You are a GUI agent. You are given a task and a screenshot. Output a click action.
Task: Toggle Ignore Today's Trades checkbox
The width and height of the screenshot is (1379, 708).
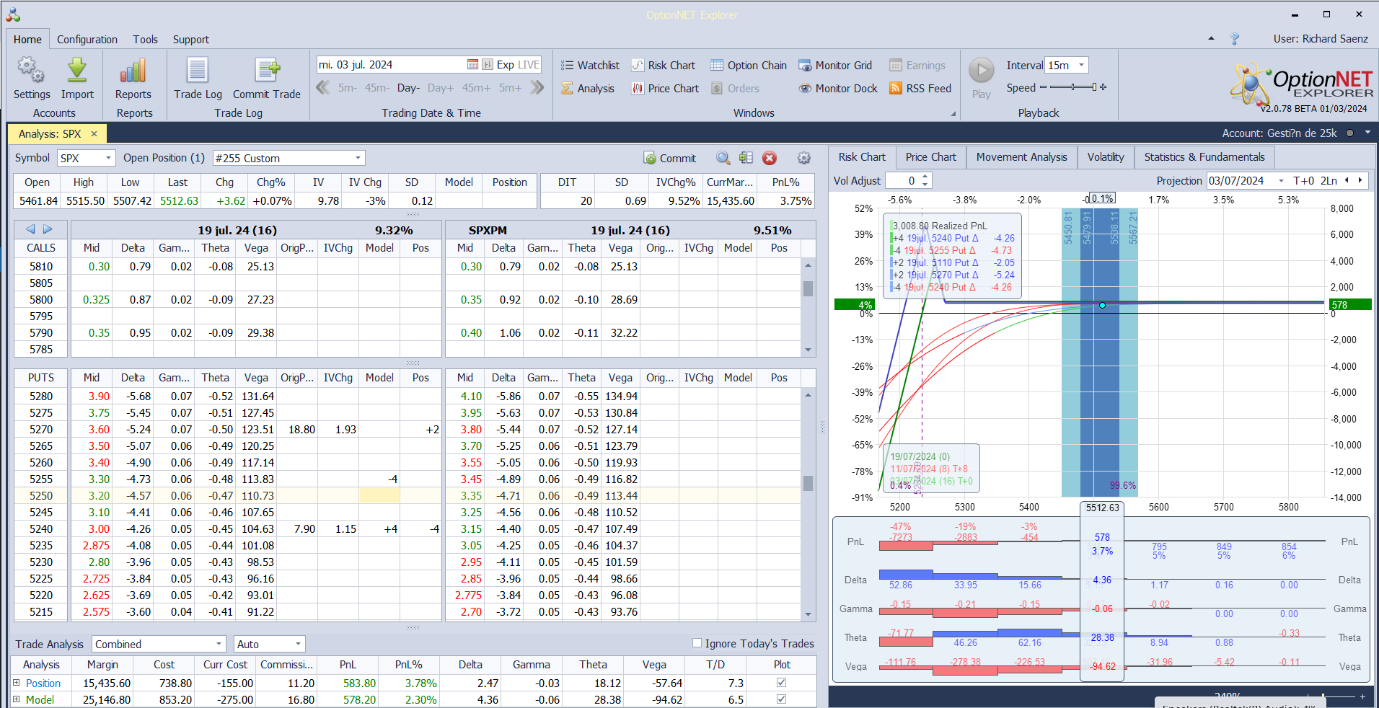click(x=697, y=643)
